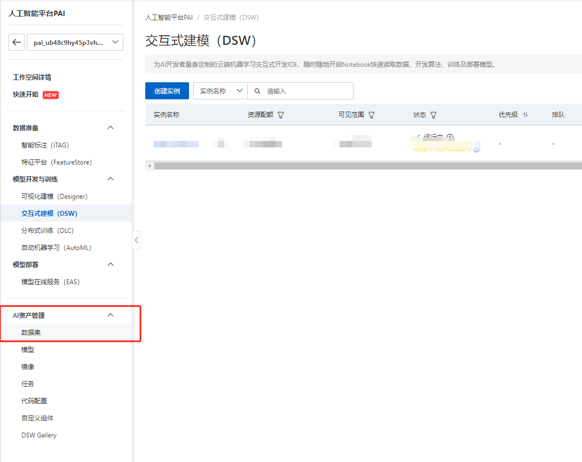This screenshot has height=462, width=582.
Task: Click the NEW badge beside 快速开始
Action: point(51,95)
